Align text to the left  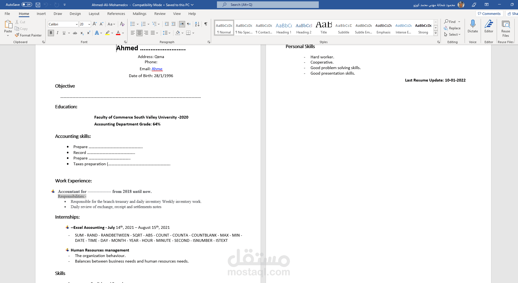[x=133, y=33]
